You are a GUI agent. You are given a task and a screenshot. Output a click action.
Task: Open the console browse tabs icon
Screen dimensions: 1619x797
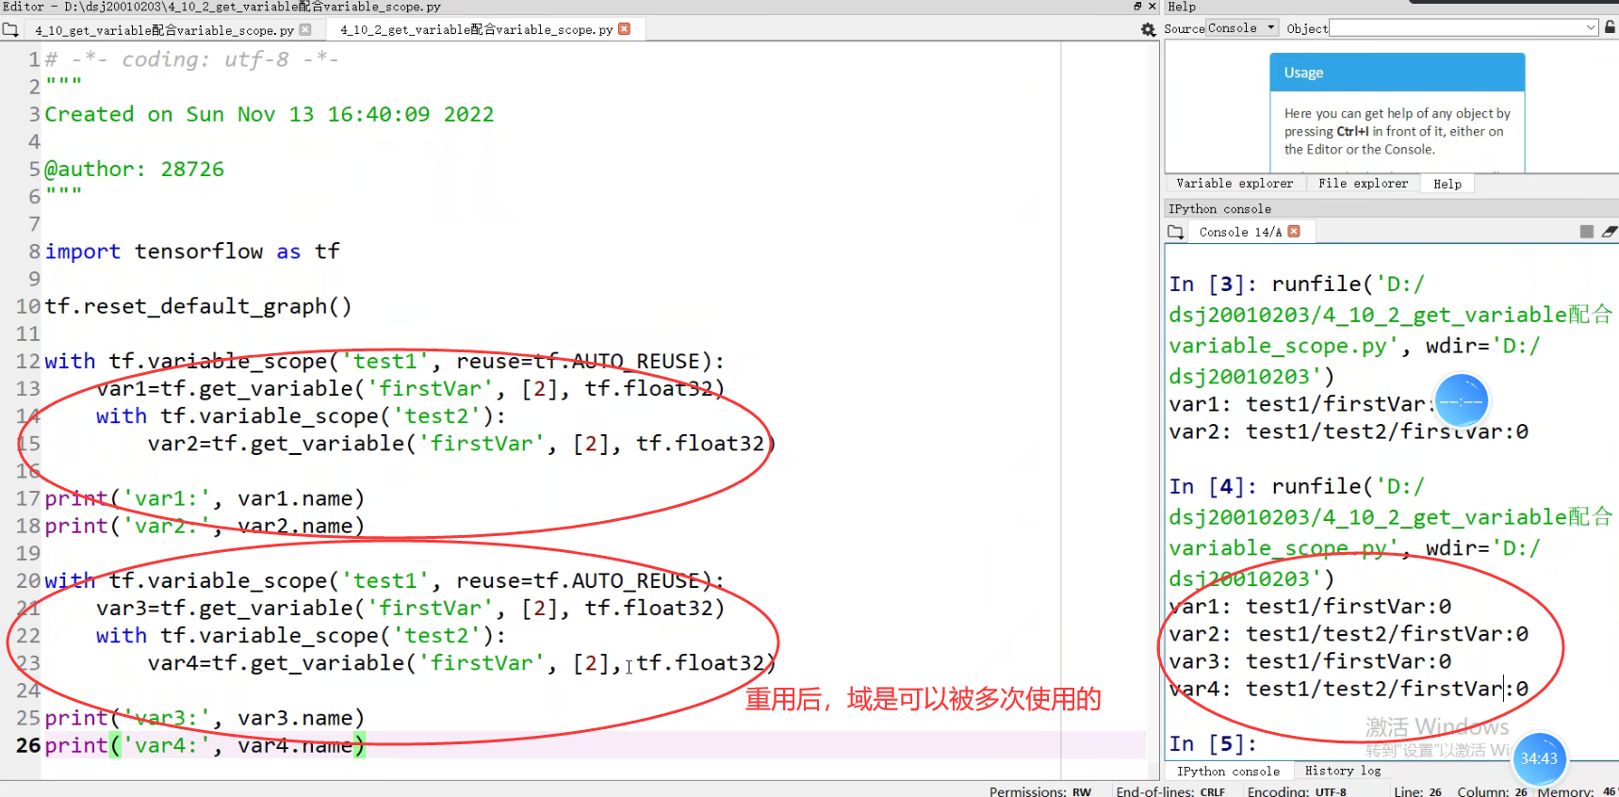click(1175, 232)
